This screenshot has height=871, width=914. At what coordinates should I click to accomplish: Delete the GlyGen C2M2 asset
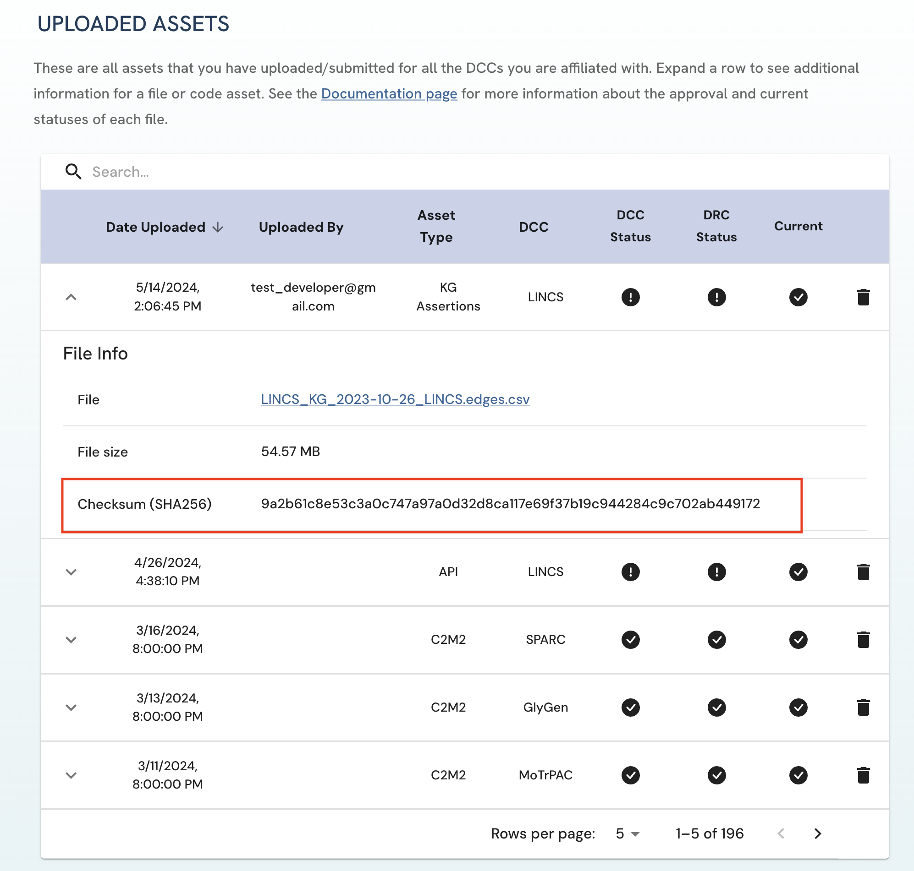(863, 707)
